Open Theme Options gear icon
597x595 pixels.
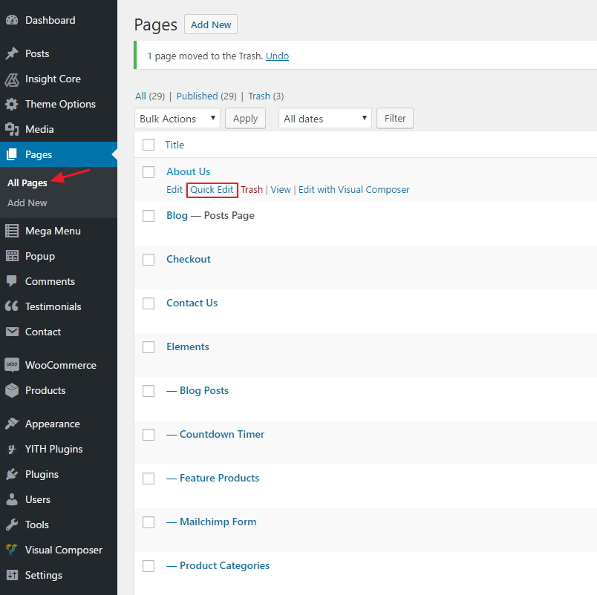tap(12, 104)
